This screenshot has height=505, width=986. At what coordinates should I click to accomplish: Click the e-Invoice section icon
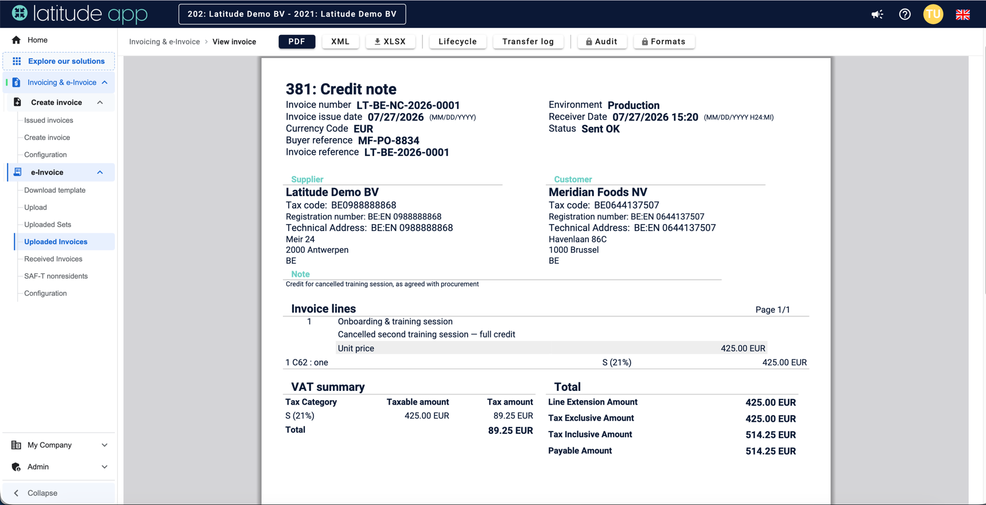(x=18, y=173)
